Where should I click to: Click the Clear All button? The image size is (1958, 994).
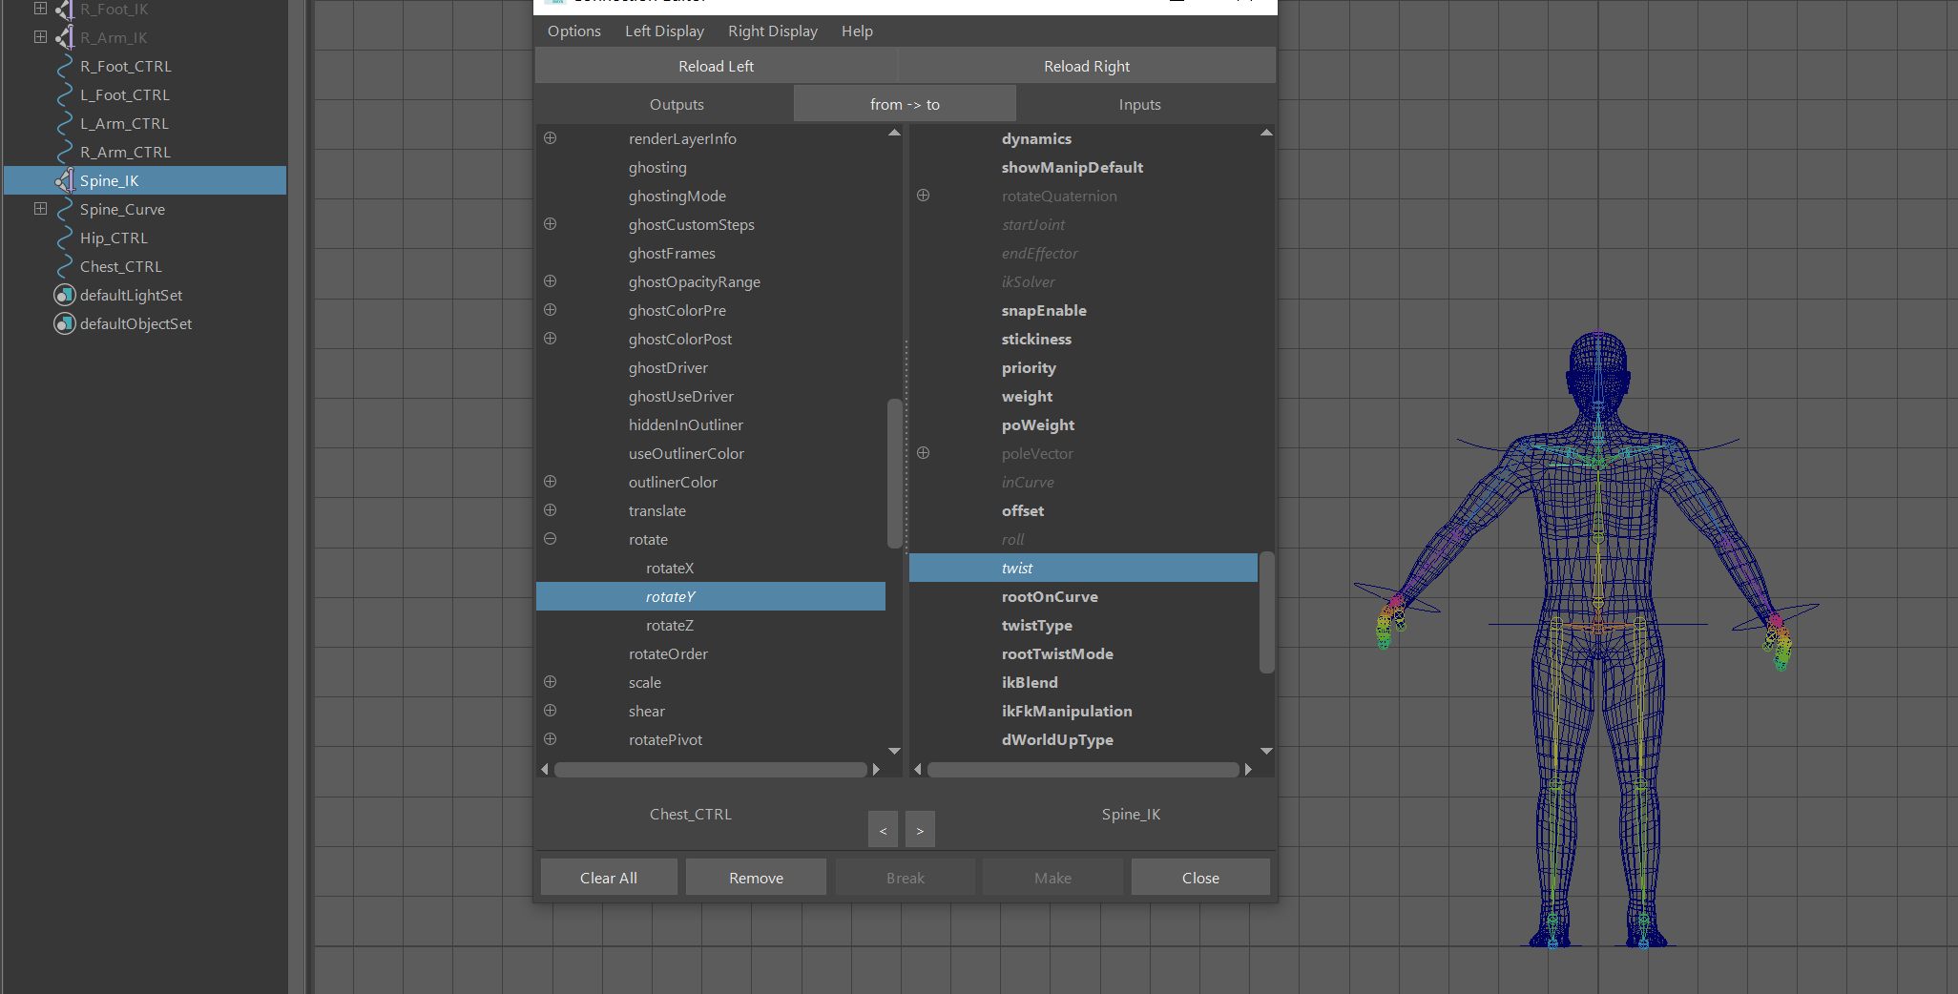pyautogui.click(x=608, y=877)
